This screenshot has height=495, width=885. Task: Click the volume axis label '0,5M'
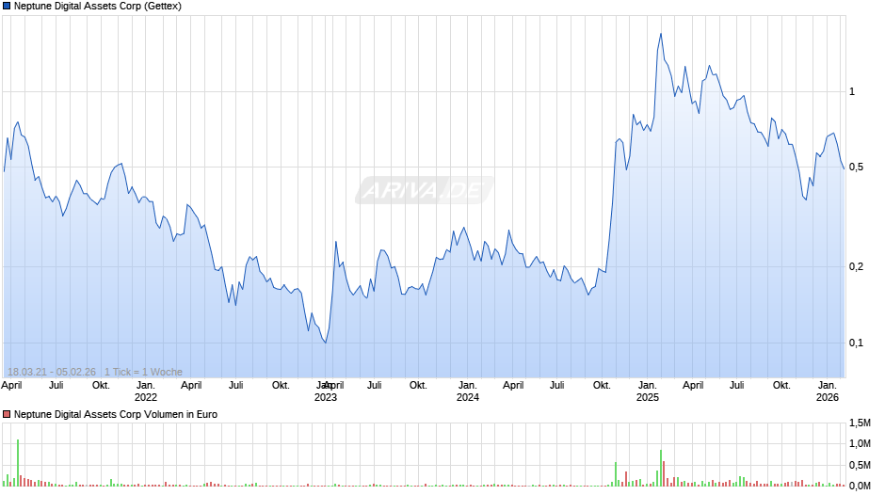click(860, 465)
